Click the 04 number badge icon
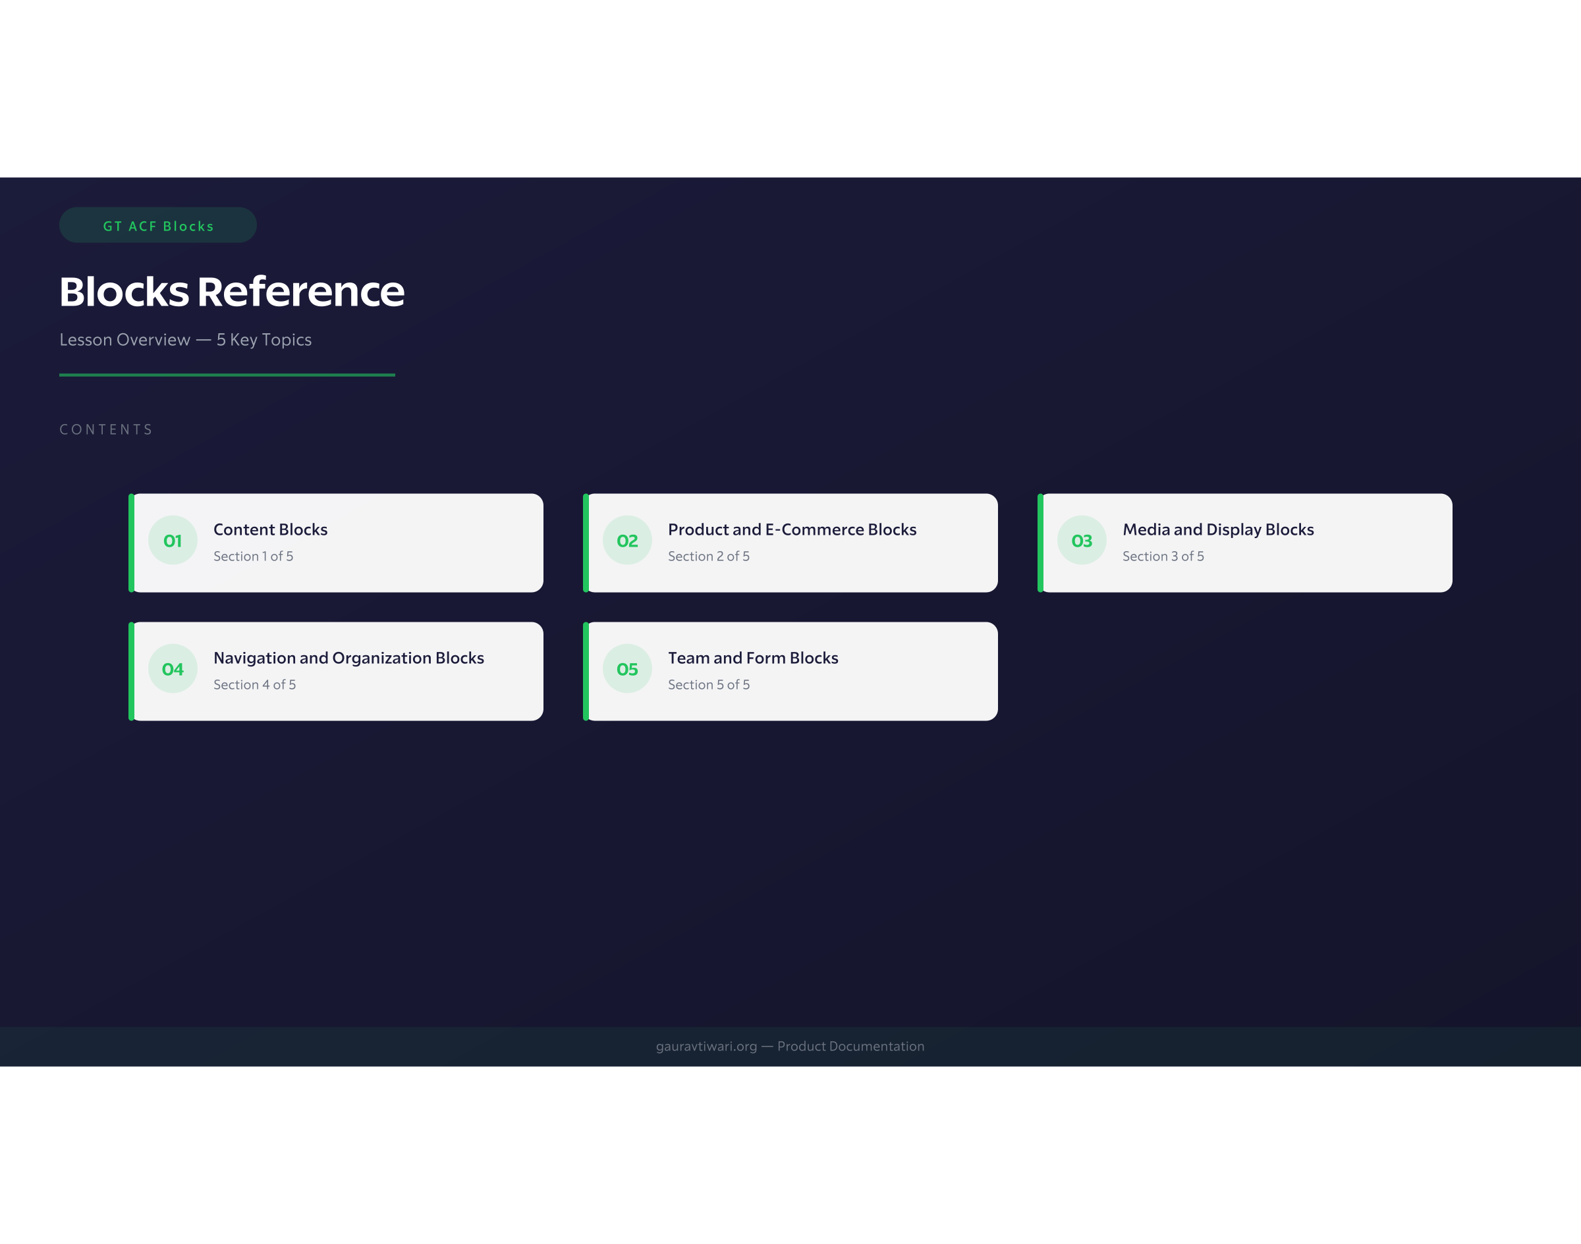1581x1244 pixels. click(x=173, y=668)
